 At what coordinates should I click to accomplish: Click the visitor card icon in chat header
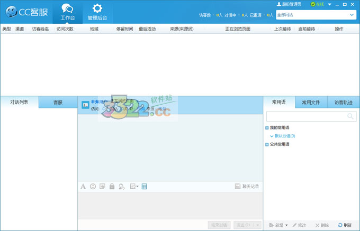click(85, 105)
